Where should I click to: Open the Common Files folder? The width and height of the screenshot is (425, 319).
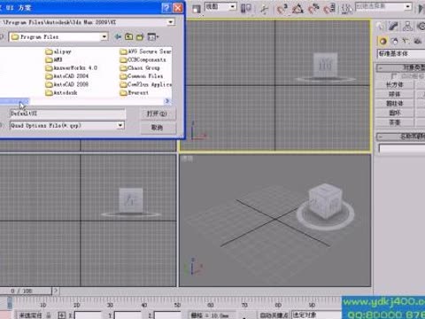coord(142,76)
